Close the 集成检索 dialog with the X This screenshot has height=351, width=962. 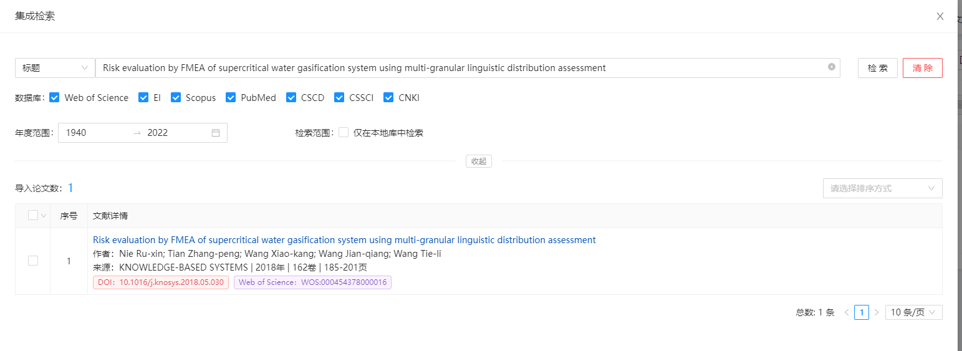coord(940,16)
